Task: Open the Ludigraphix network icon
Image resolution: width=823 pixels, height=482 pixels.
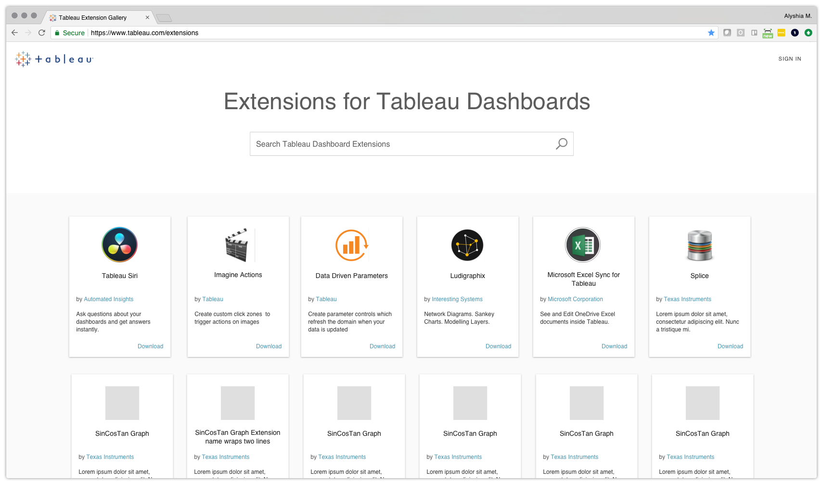Action: pos(467,245)
